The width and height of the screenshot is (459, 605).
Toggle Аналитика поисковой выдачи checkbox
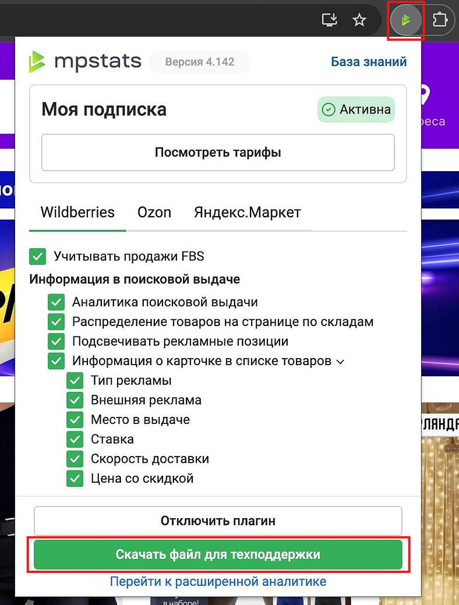coord(56,302)
